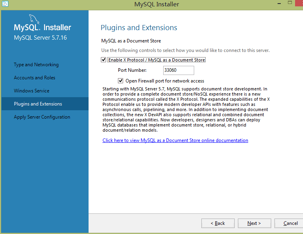Viewport: 303px width, 234px height.
Task: Cancel the installer setup
Action: pyautogui.click(x=290, y=223)
